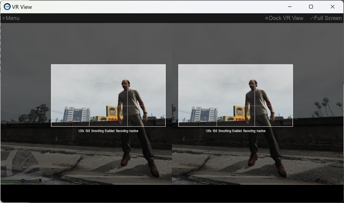Viewport: 344px width, 203px height.
Task: Click left eye 'Smoothing: Enabled' status text
Action: coord(103,131)
